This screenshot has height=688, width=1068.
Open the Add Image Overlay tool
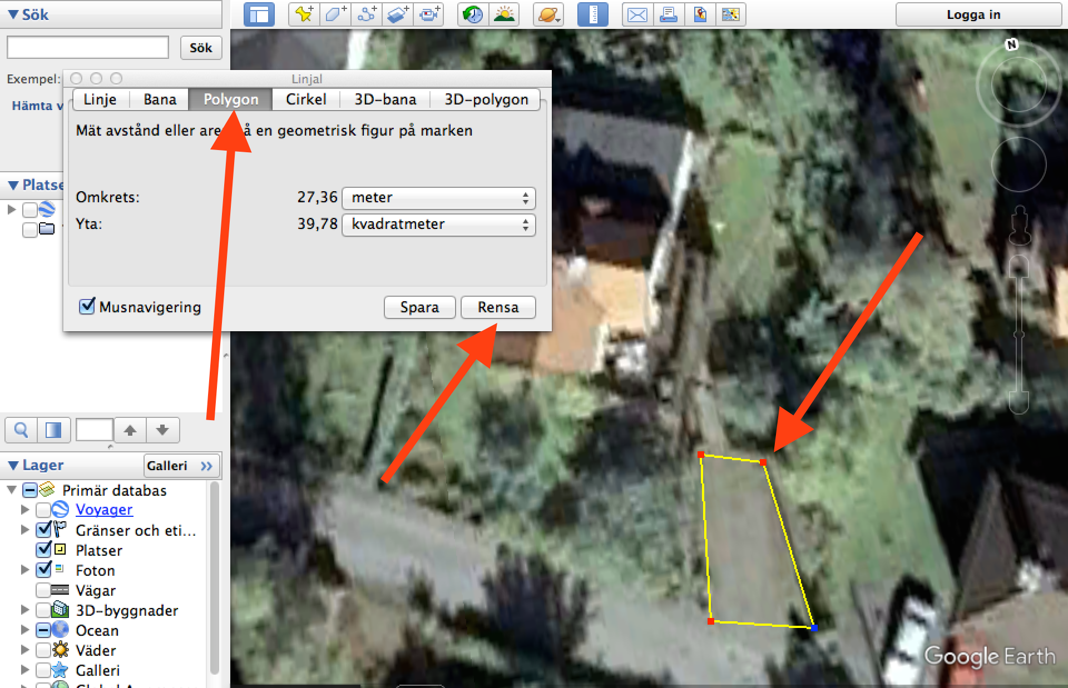(x=397, y=14)
